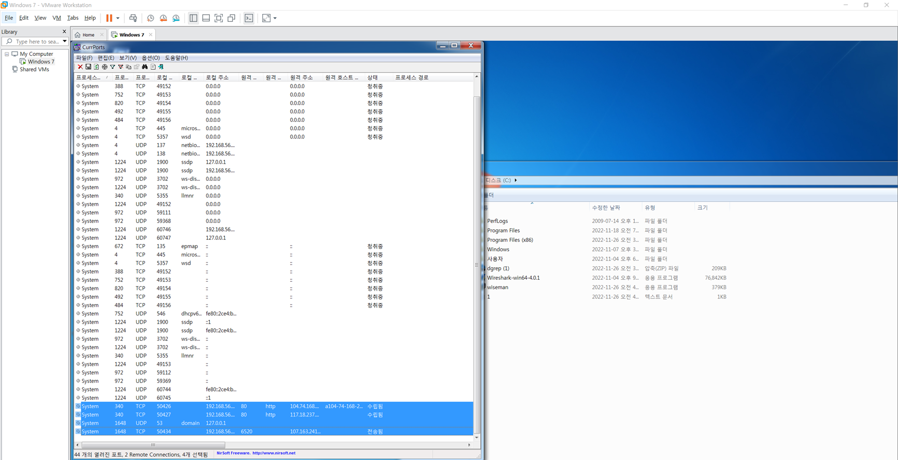
Task: Open the VMware File menu
Action: click(x=9, y=18)
